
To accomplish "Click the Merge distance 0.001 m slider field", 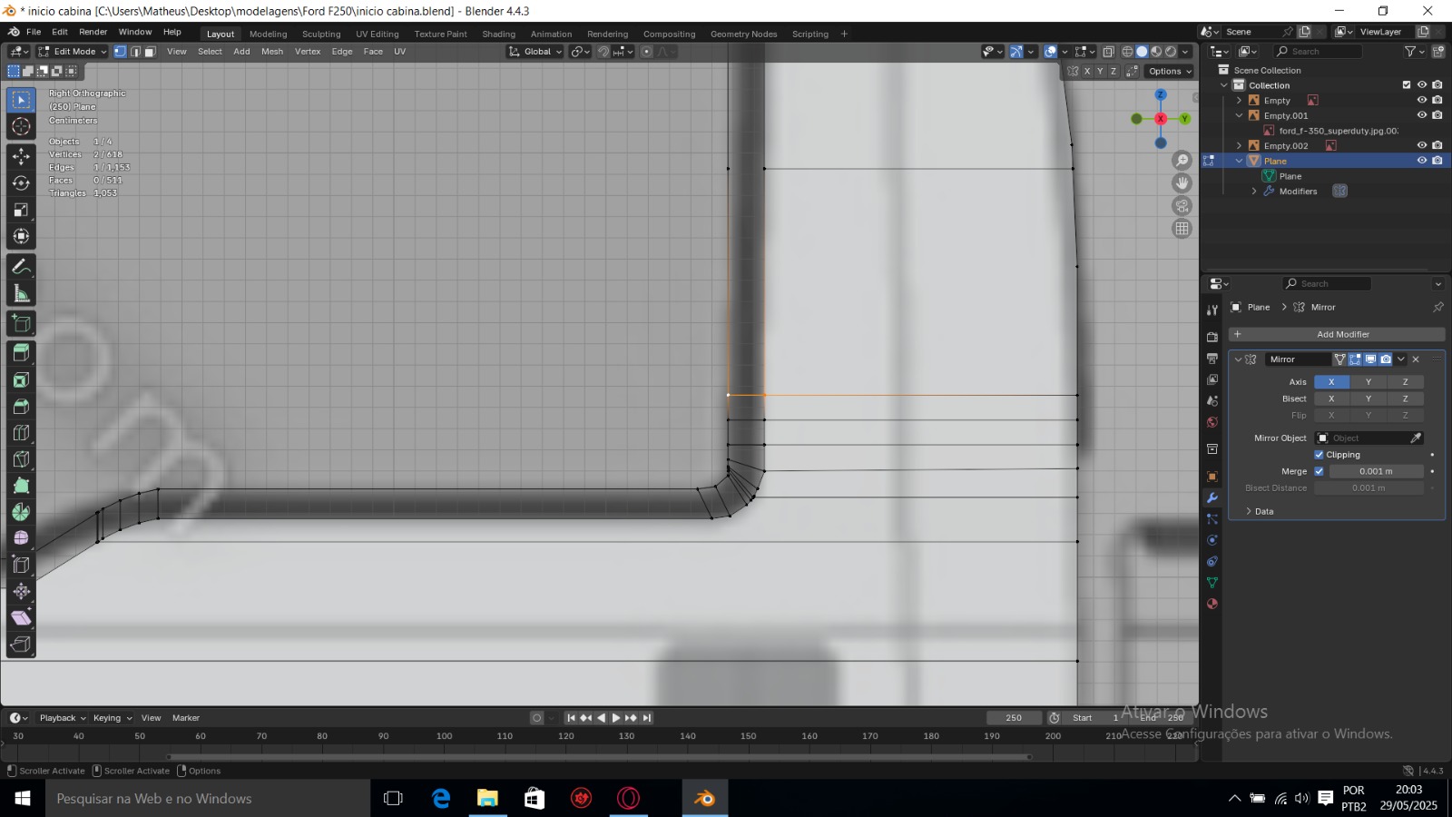I will pyautogui.click(x=1376, y=471).
